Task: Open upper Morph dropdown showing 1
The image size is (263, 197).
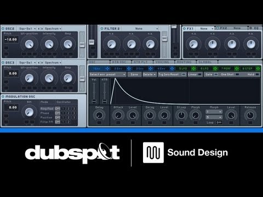Action: point(214,112)
